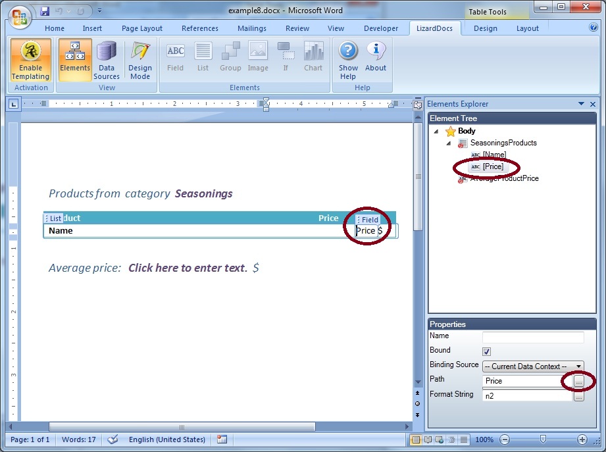
Task: Open the Table Tools Layout tab
Action: pos(527,28)
